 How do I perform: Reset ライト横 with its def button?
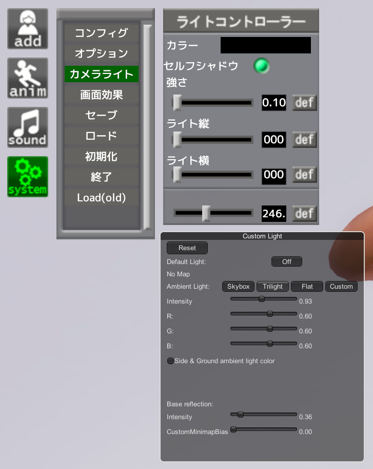click(x=304, y=174)
